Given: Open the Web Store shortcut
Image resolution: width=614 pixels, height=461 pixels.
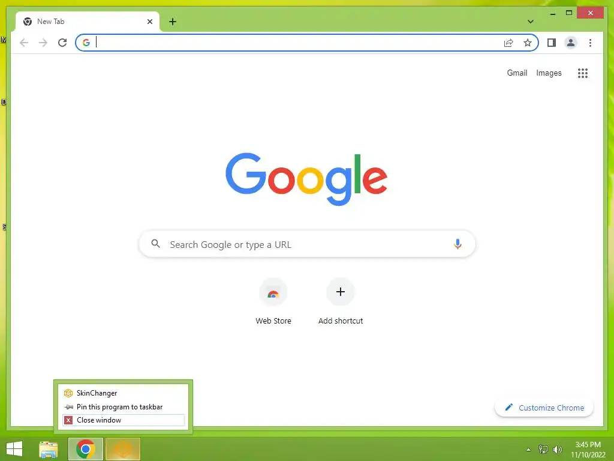Looking at the screenshot, I should point(273,302).
